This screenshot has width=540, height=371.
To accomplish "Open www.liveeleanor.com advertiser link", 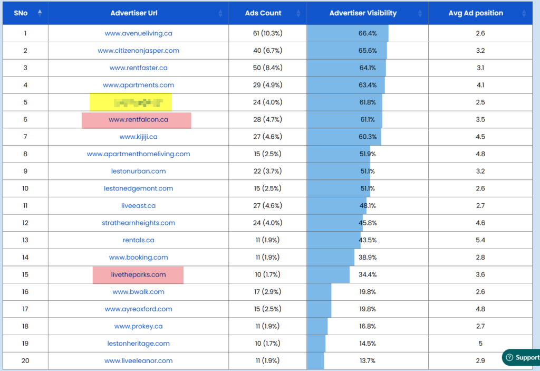I will pos(139,361).
